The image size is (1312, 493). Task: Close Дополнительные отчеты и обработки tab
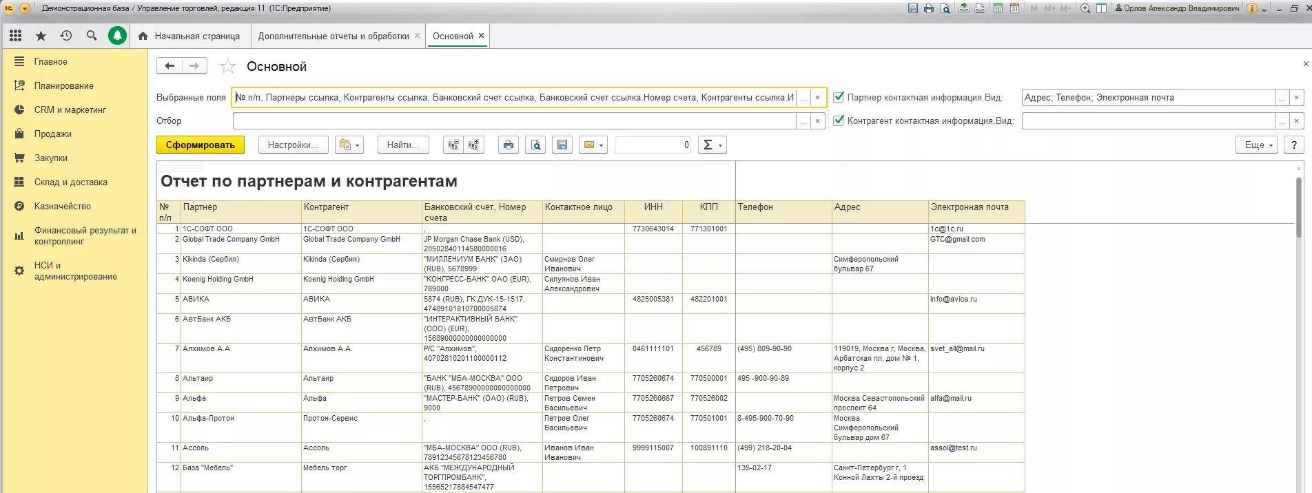[x=417, y=36]
